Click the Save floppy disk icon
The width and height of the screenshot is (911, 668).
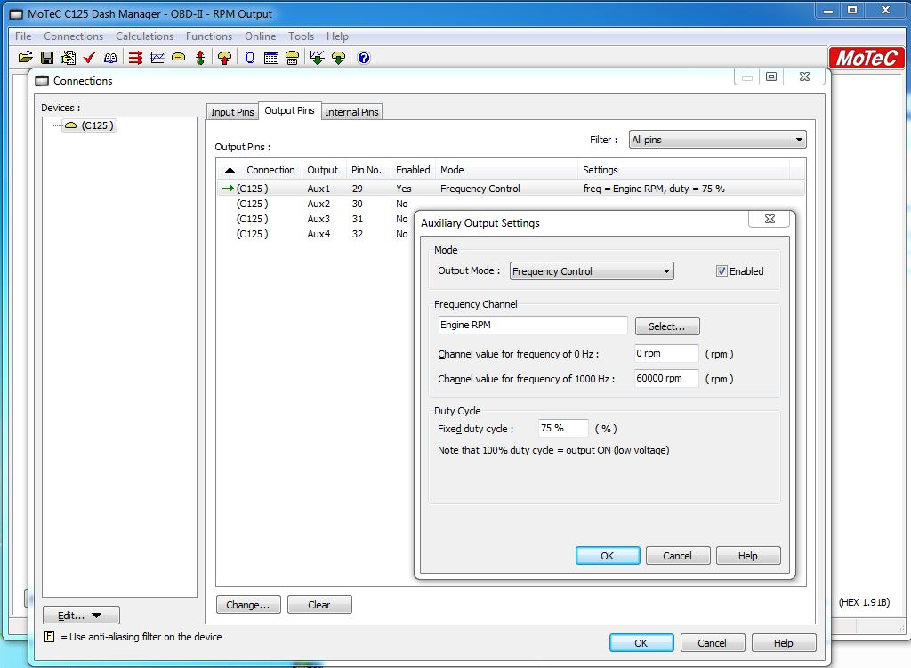click(x=47, y=58)
